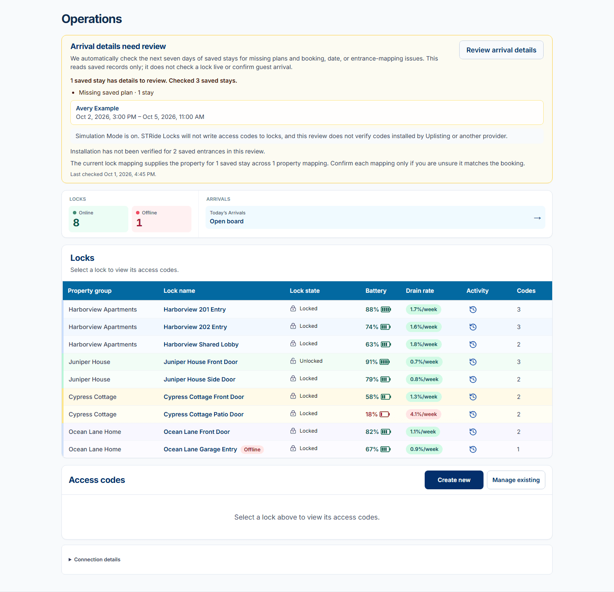The image size is (614, 592).
Task: Click the 4.1%/week drain rate badge
Action: click(423, 414)
